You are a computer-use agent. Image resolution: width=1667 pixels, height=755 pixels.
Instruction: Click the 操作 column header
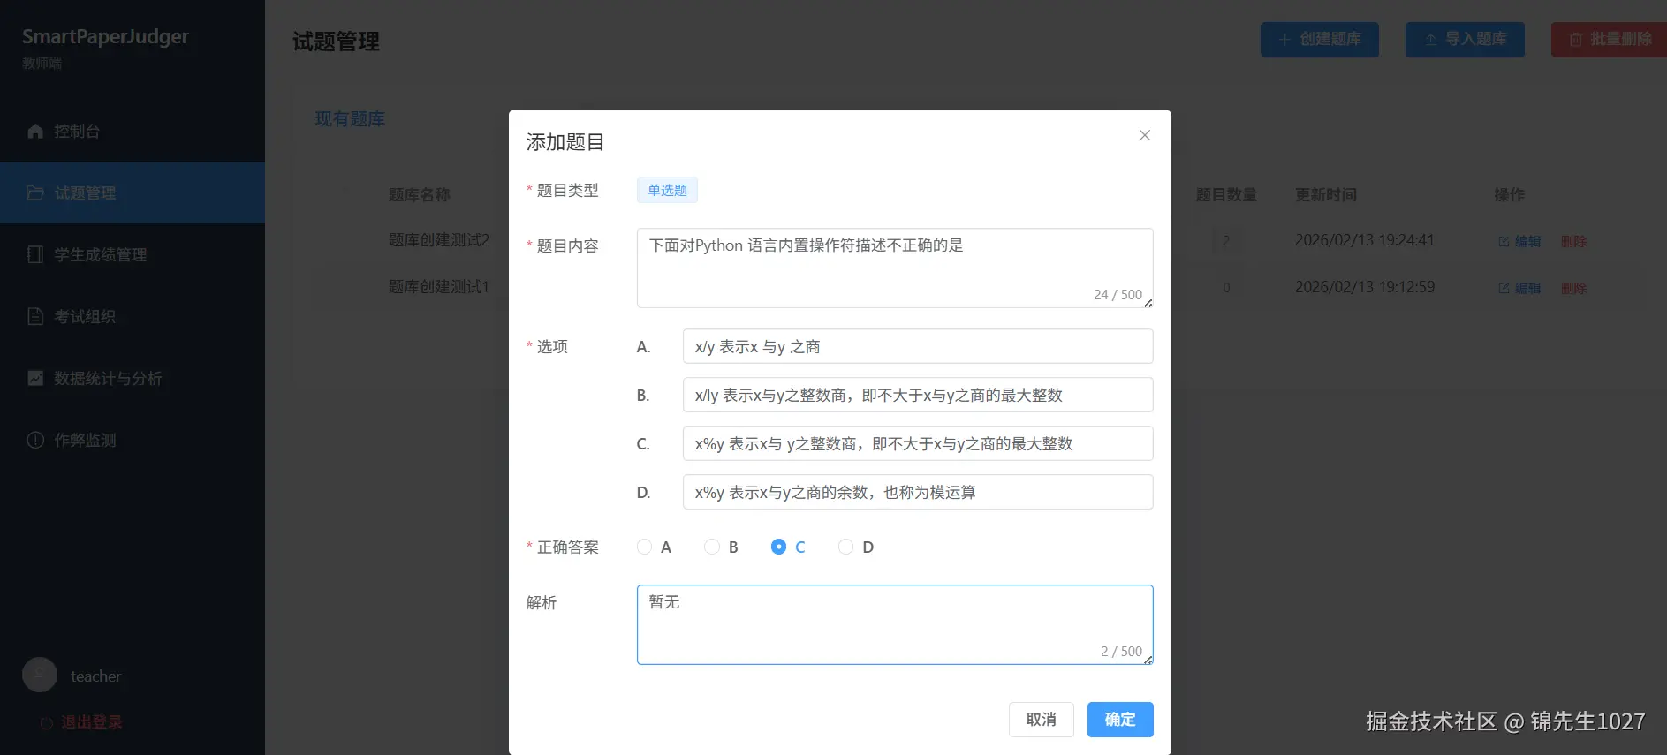[1510, 194]
